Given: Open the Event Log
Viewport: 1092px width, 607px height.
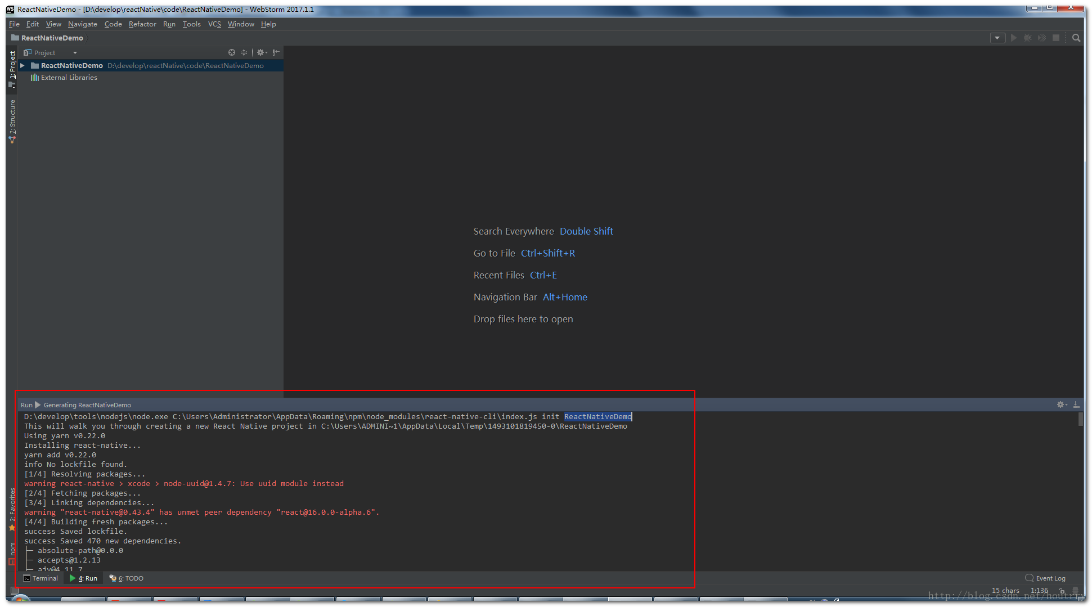Looking at the screenshot, I should point(1045,578).
